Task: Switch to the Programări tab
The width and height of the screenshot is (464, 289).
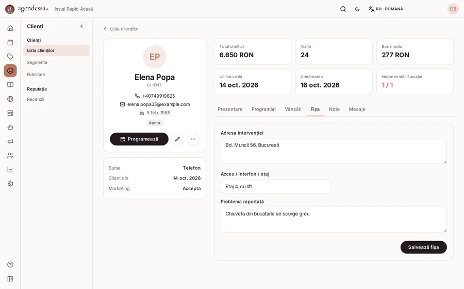Action: (x=263, y=109)
